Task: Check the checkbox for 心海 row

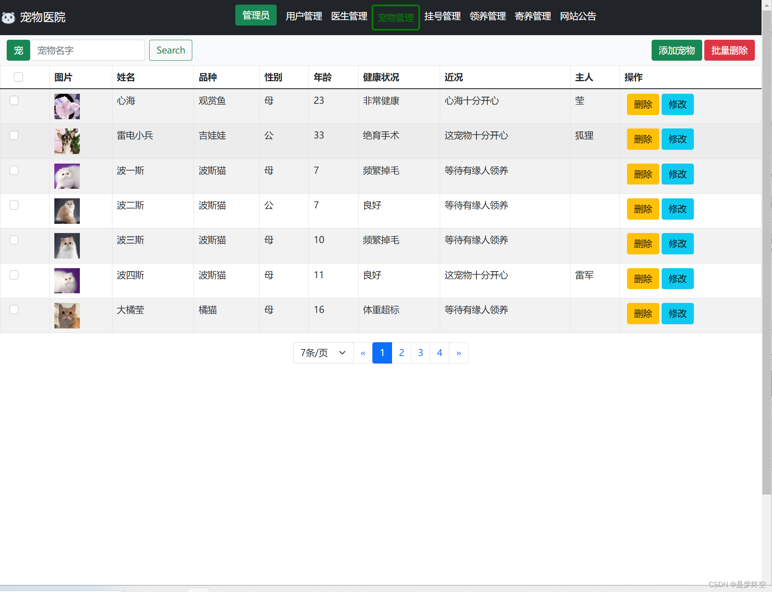Action: (x=14, y=100)
